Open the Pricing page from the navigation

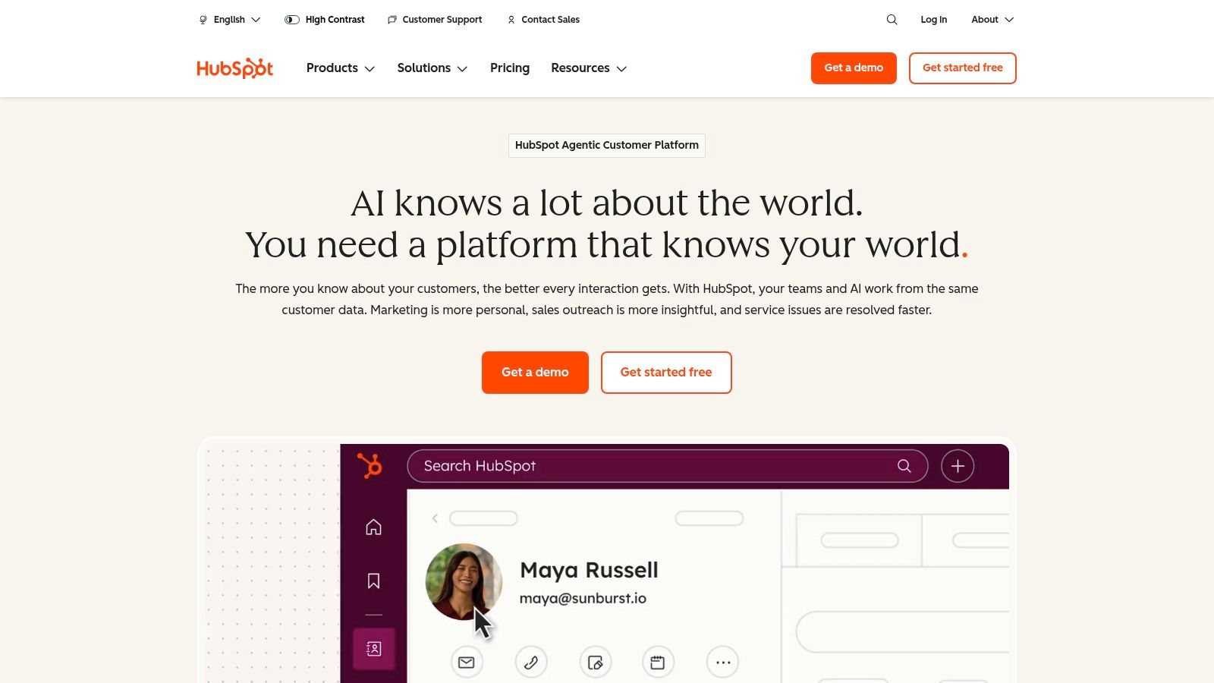point(509,68)
